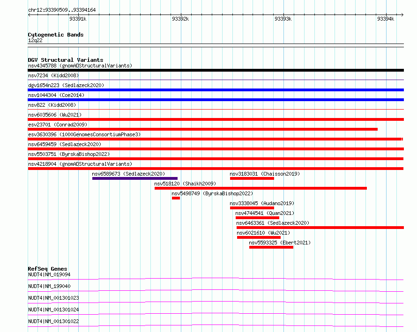
Task: Open nsv1044304 (Coe2014) label
Action: point(56,95)
